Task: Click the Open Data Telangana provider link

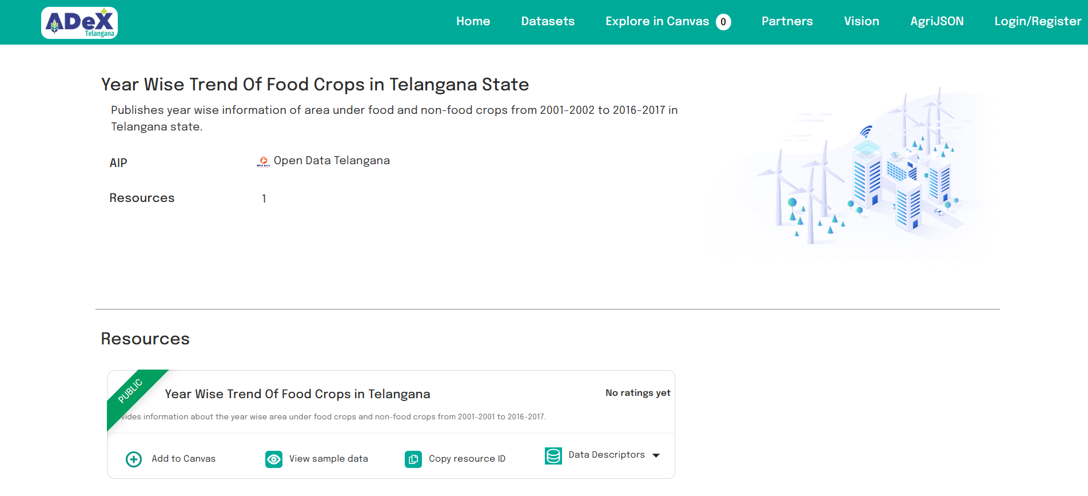Action: tap(332, 161)
